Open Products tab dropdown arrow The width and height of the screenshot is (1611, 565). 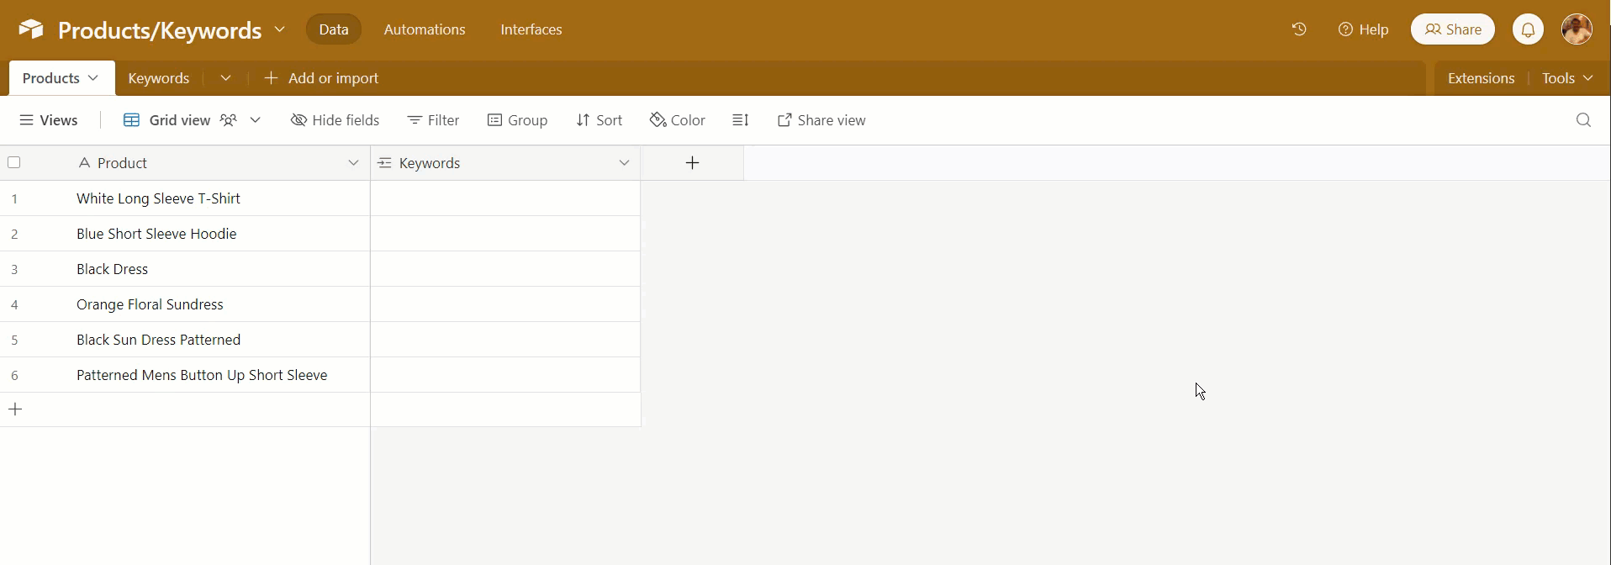(93, 78)
